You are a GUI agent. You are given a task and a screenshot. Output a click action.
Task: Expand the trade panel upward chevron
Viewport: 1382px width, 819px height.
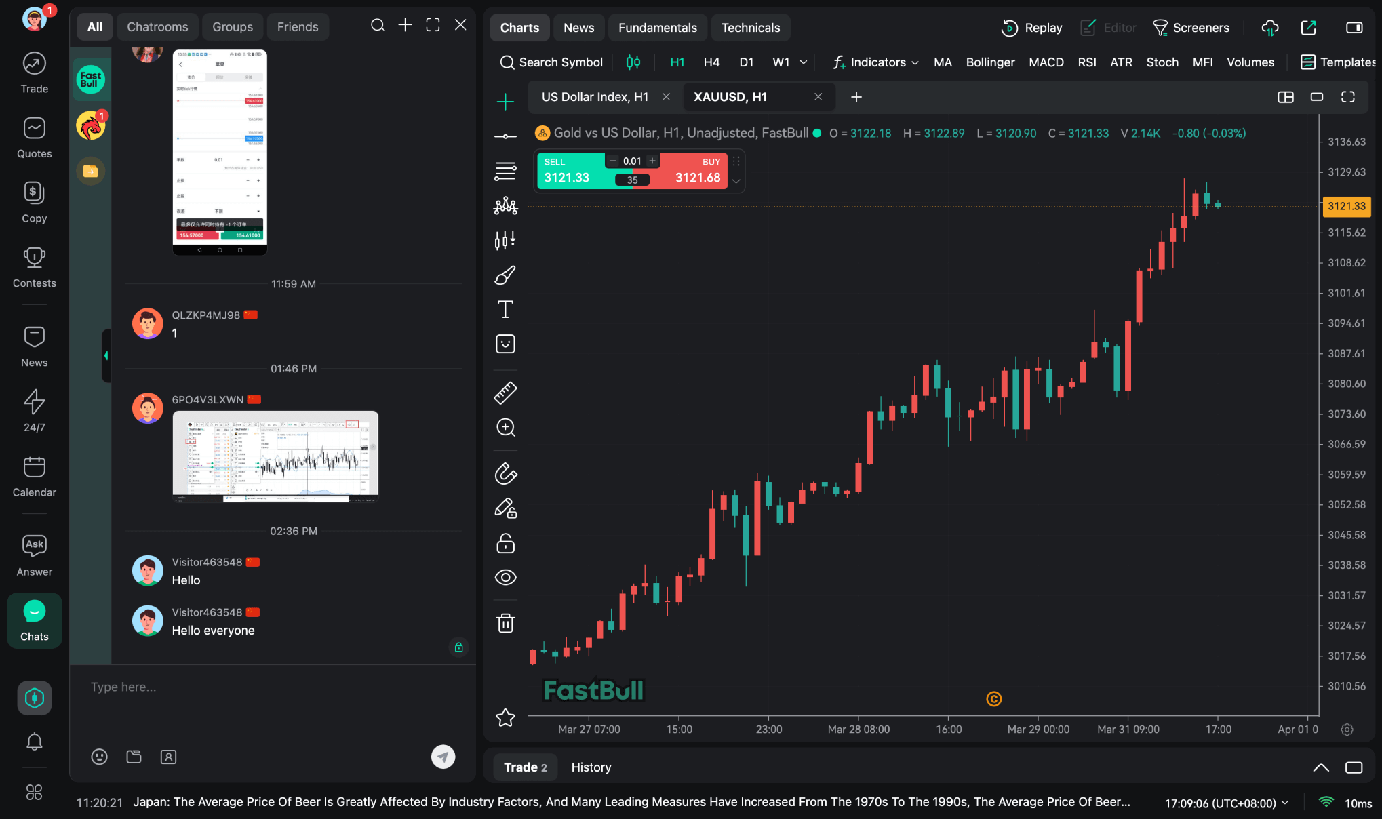[1320, 767]
